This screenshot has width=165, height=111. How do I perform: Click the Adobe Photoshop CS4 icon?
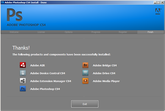tap(23, 89)
